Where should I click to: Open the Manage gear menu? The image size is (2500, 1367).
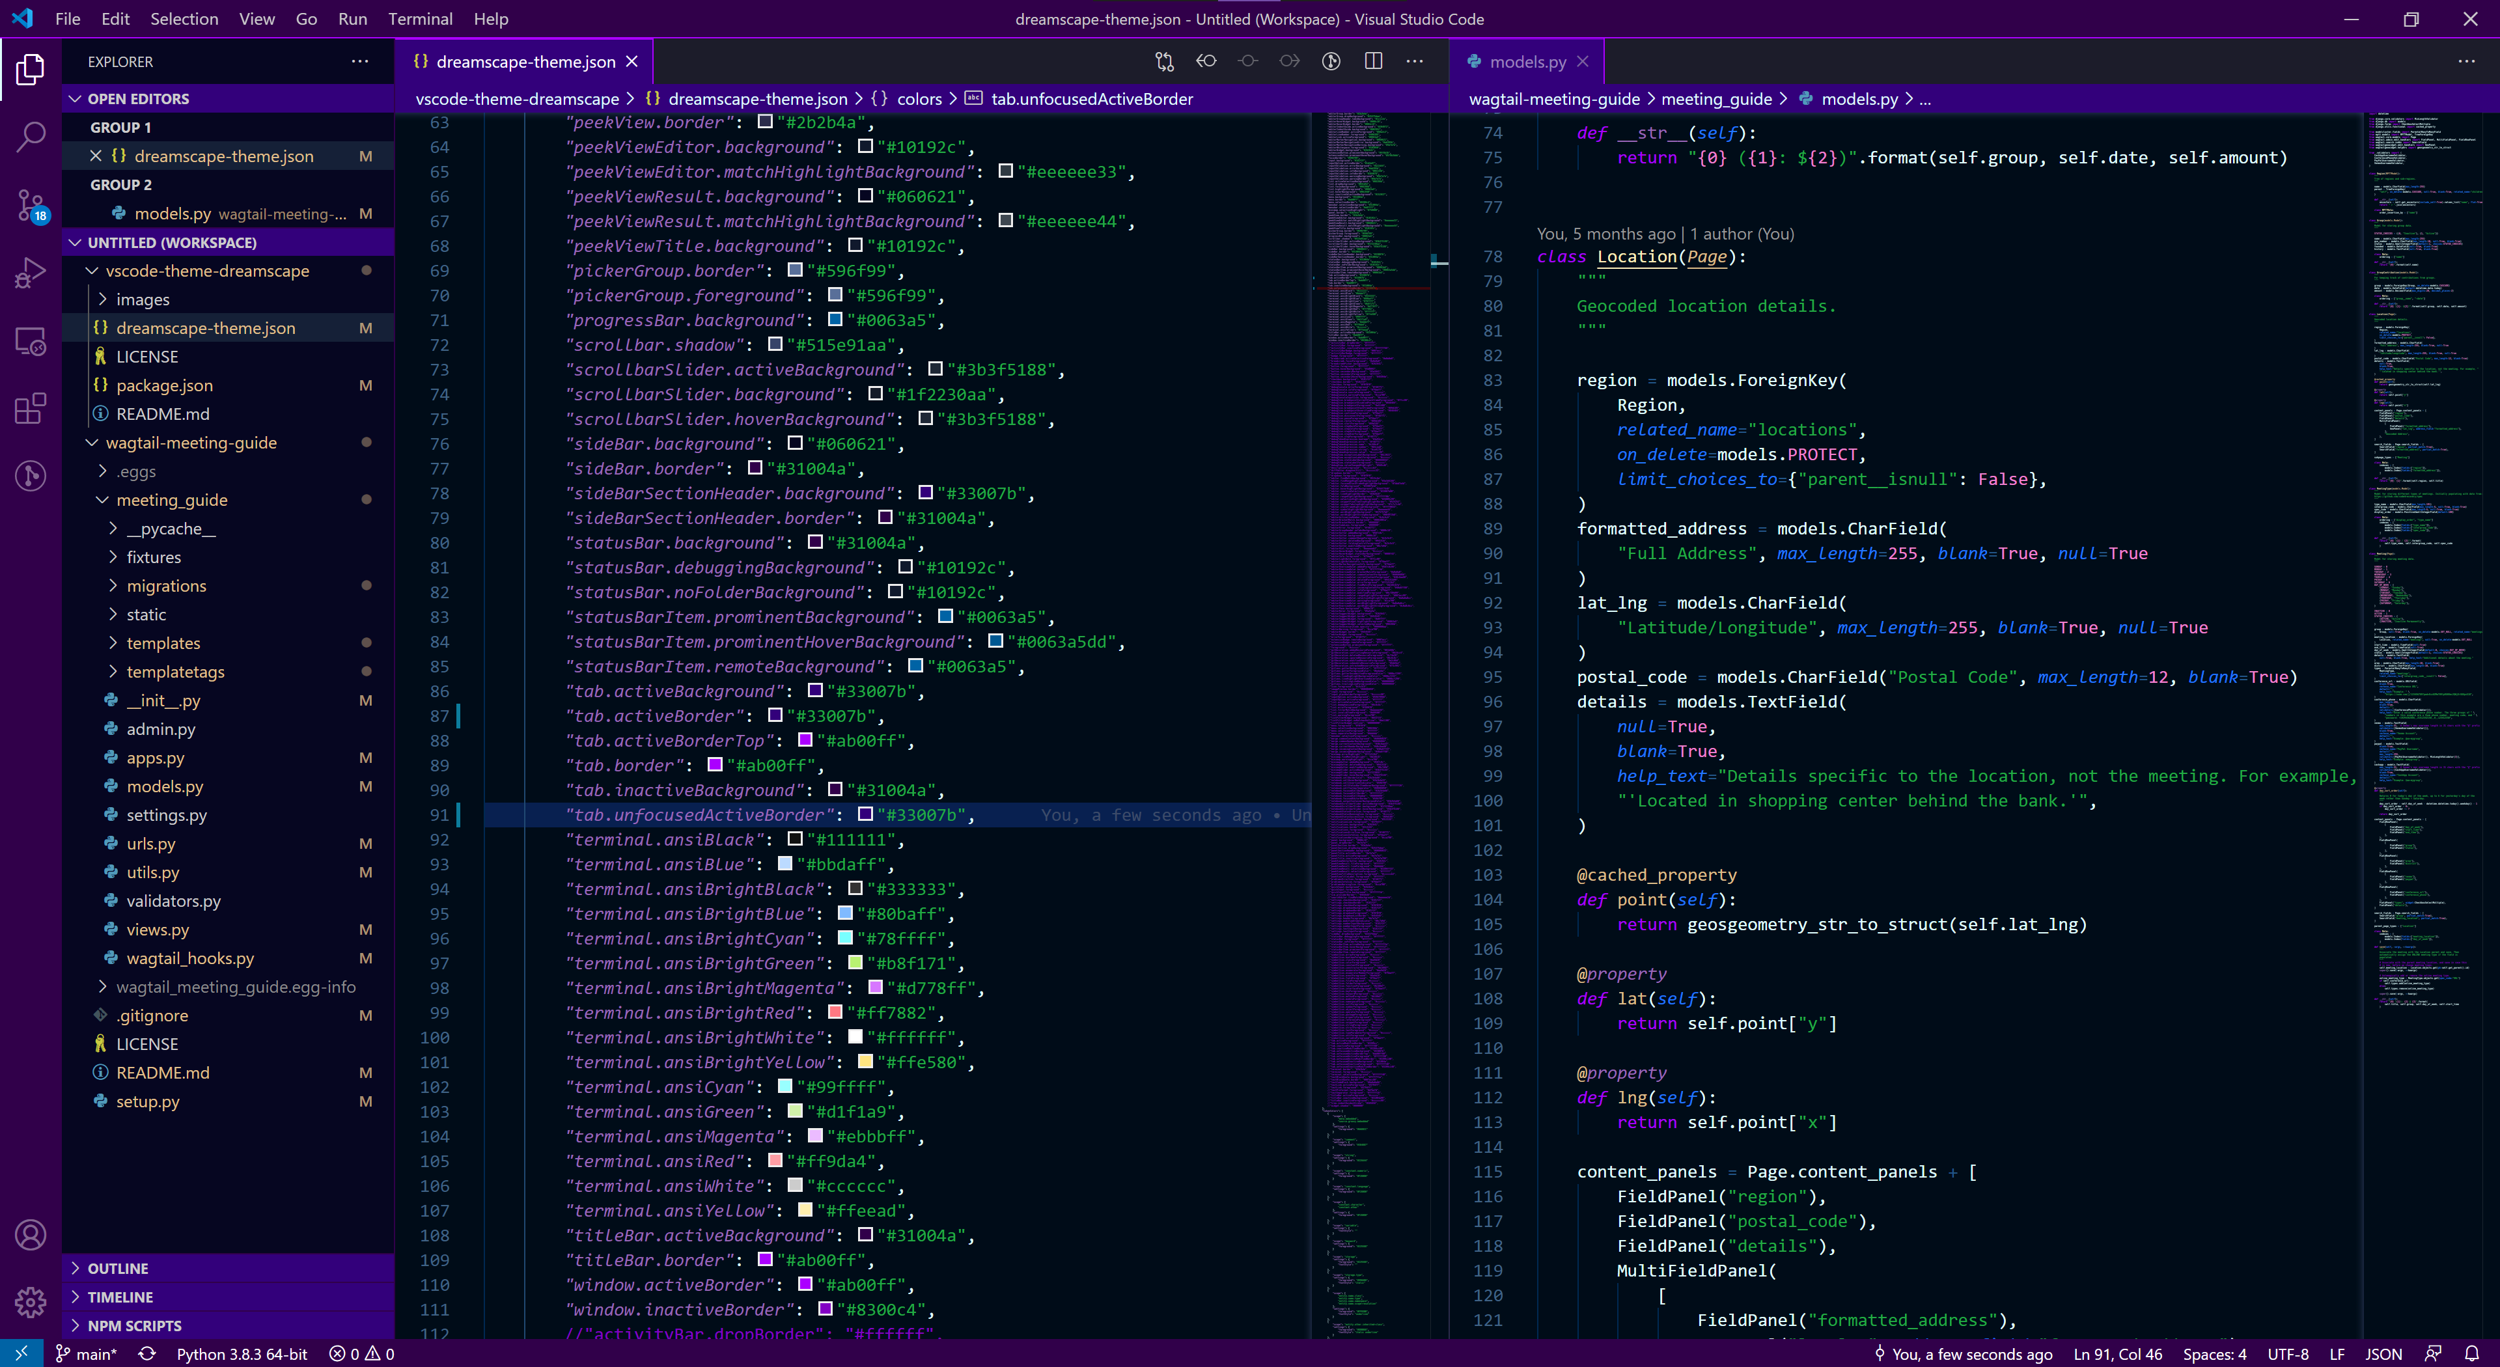click(x=31, y=1301)
